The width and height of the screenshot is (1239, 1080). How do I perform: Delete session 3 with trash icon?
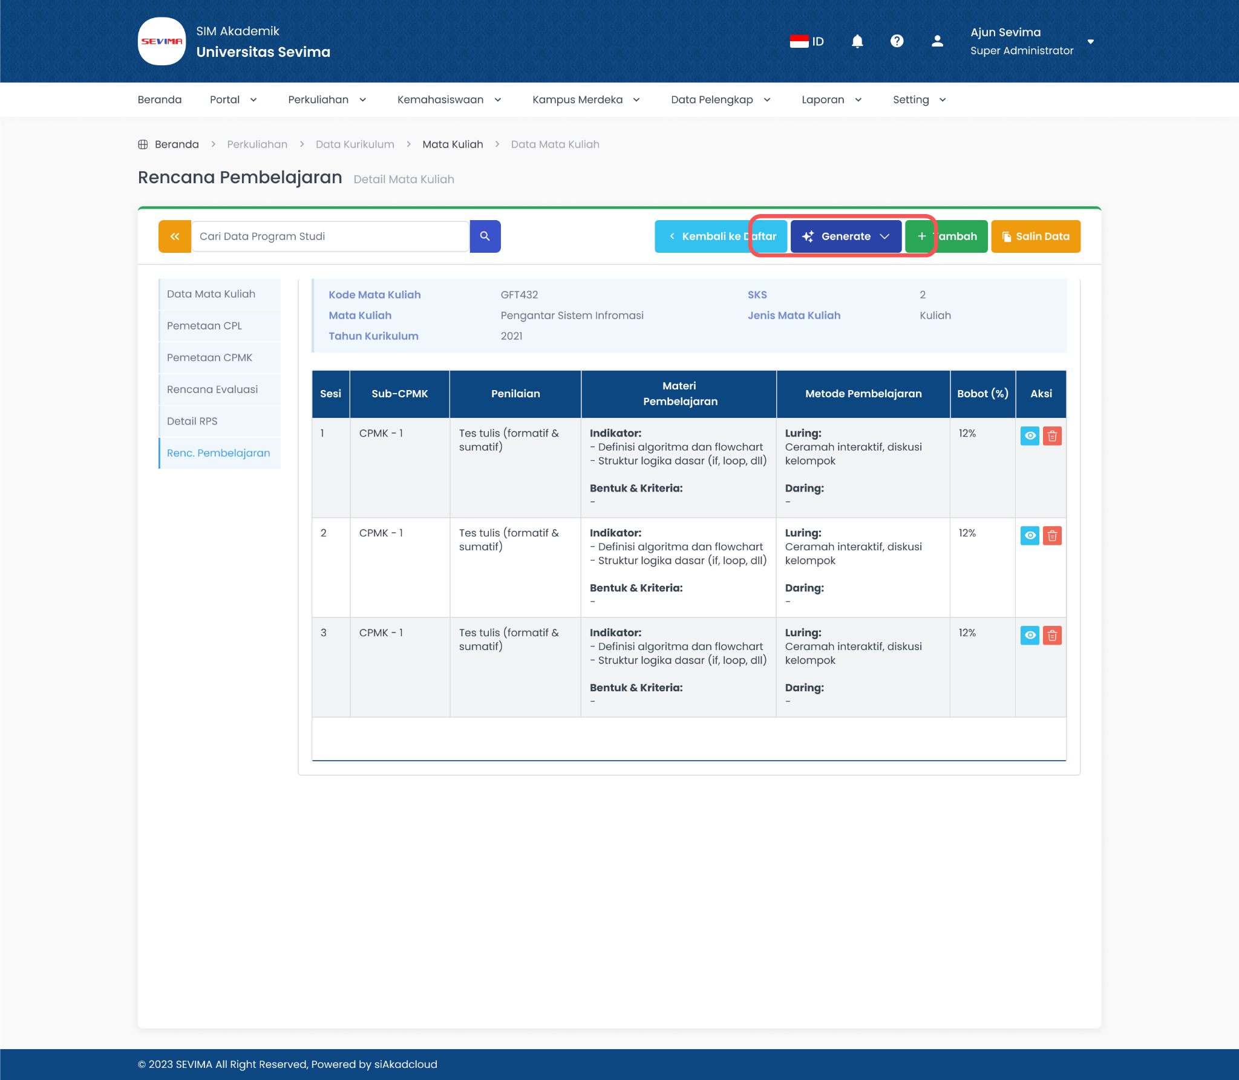coord(1052,636)
